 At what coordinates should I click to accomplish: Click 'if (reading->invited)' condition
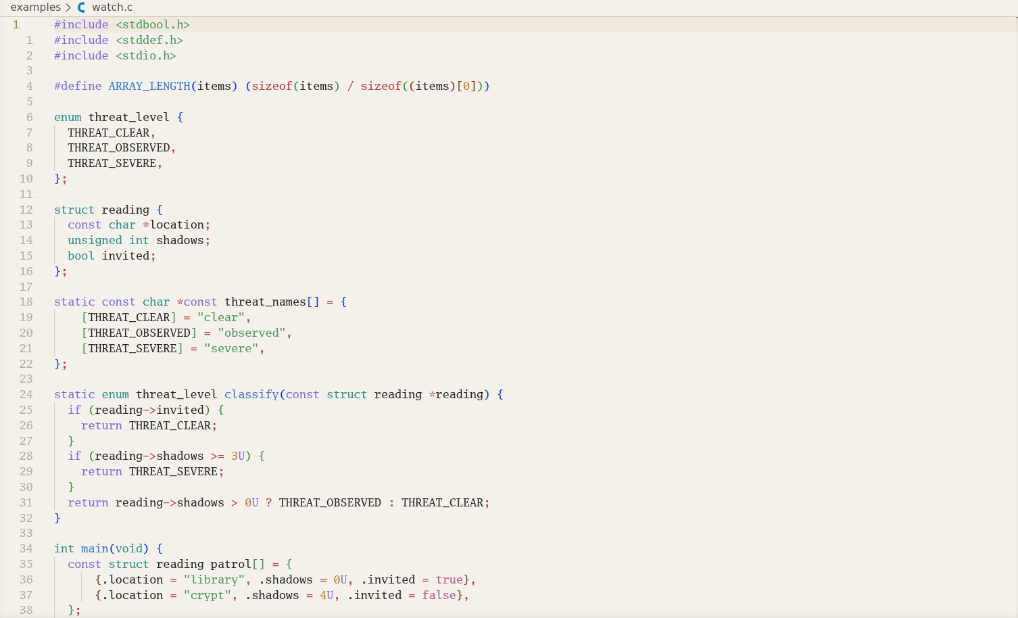coord(139,410)
